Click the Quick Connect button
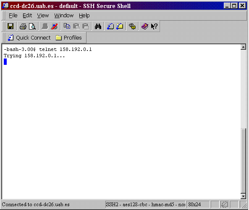The image size is (249, 210). point(29,38)
